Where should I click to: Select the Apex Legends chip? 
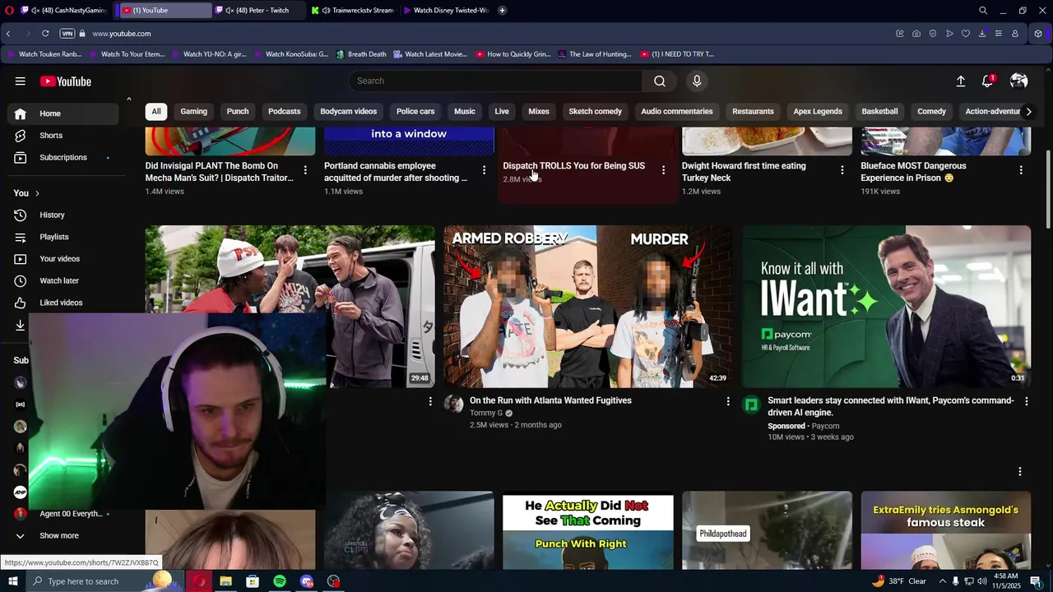(818, 111)
